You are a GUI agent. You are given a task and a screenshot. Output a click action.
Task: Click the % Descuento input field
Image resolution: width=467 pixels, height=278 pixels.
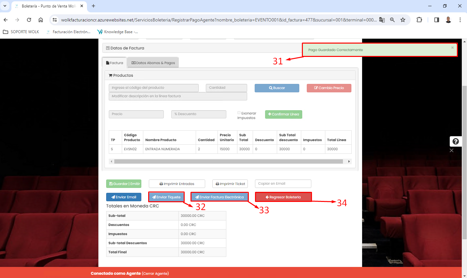pos(199,114)
